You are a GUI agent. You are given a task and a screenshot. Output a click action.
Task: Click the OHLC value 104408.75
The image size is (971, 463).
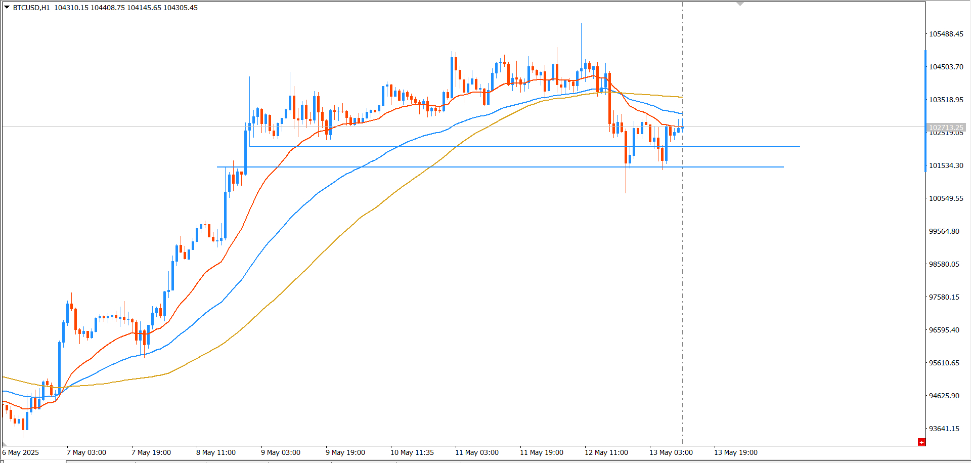(108, 8)
